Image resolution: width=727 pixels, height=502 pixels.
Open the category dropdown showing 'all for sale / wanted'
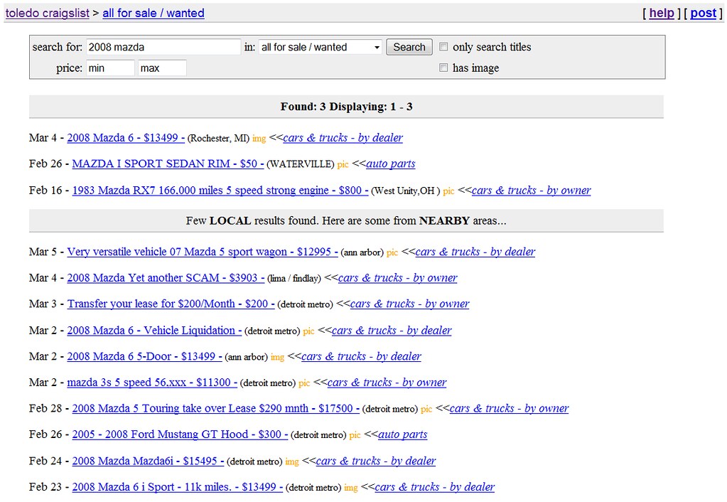(x=320, y=46)
